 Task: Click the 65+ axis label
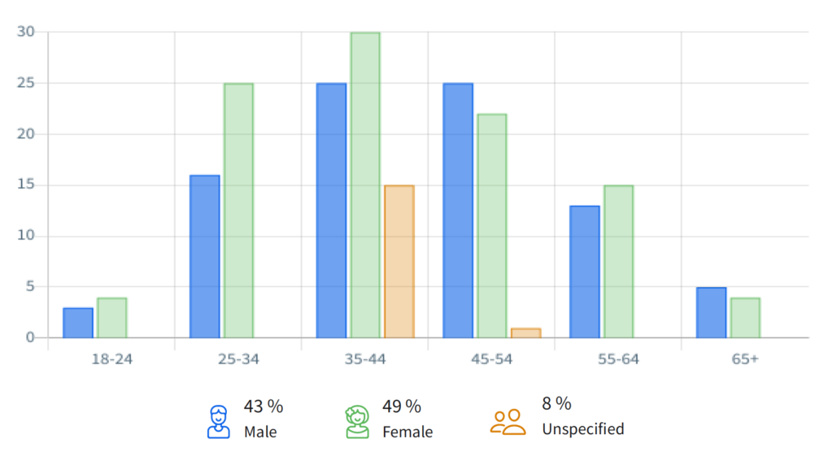(744, 359)
